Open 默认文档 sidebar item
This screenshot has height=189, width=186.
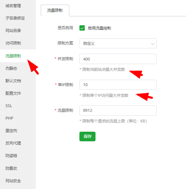point(13,81)
